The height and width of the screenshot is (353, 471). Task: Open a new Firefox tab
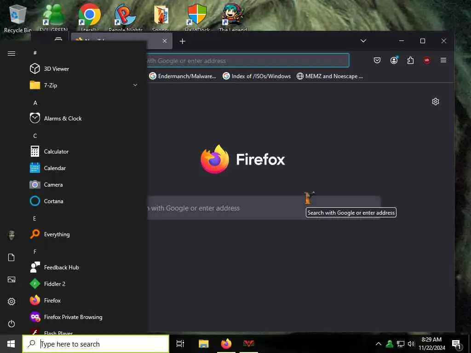[182, 41]
